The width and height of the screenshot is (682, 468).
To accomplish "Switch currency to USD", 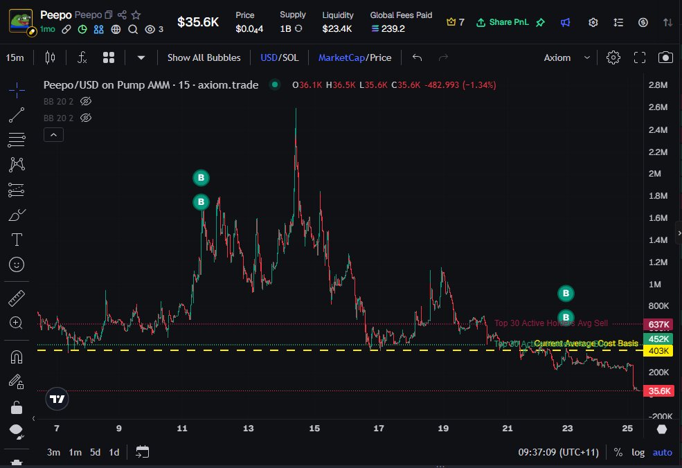I will point(269,57).
